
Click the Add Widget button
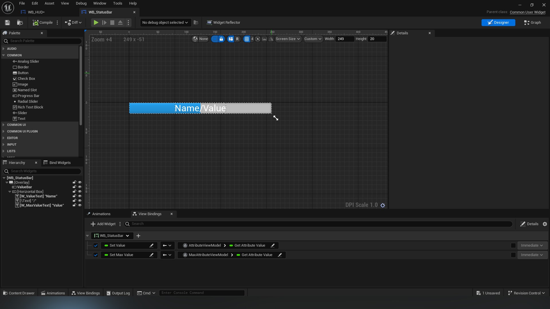coord(103,224)
